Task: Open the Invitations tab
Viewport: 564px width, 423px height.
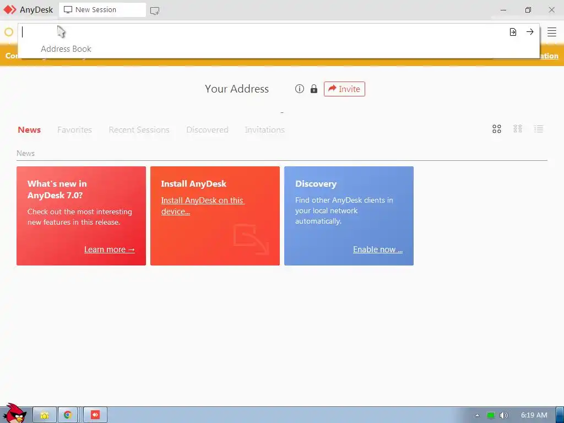Action: pos(264,129)
